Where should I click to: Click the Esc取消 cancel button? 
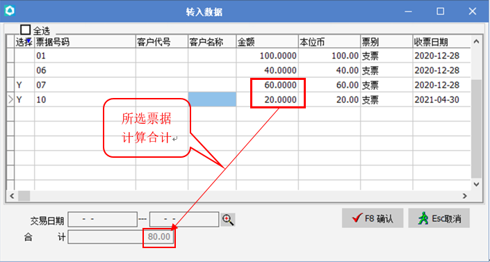click(x=439, y=218)
